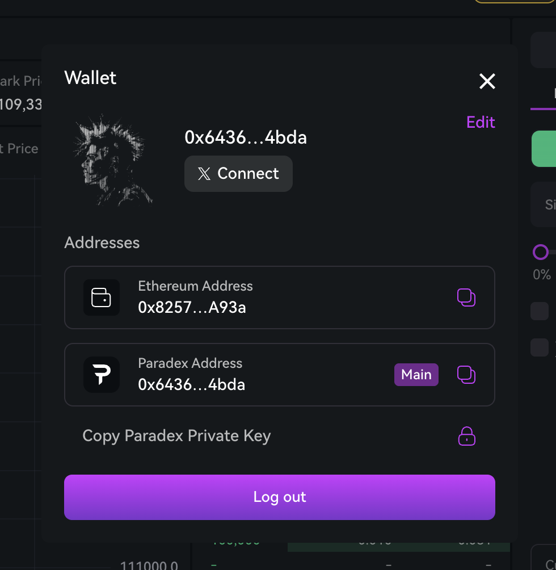Viewport: 556px width, 570px height.
Task: Copy the Paradex address using its copy icon
Action: click(x=466, y=375)
